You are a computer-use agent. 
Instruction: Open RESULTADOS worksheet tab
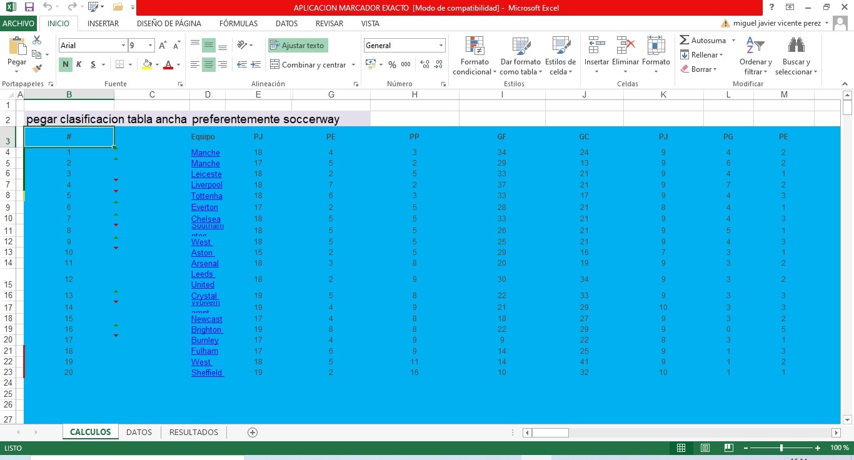click(x=194, y=432)
